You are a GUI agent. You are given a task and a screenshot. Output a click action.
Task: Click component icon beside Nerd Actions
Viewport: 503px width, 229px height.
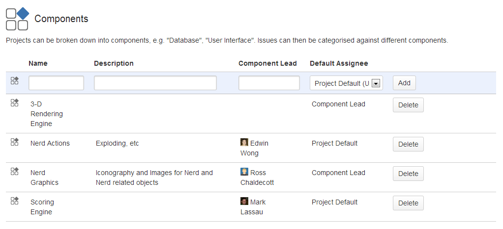point(15,142)
